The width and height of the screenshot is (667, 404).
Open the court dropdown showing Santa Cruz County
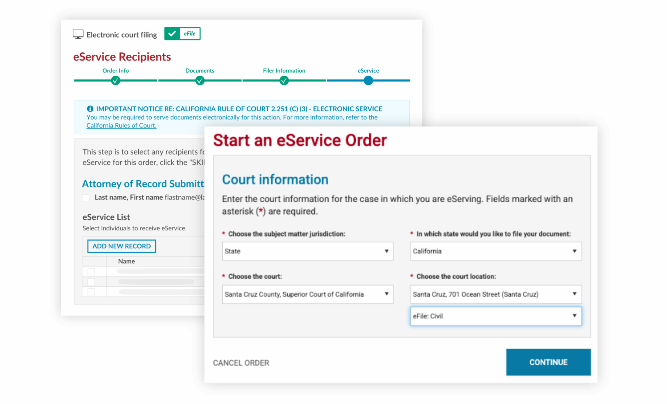click(307, 294)
